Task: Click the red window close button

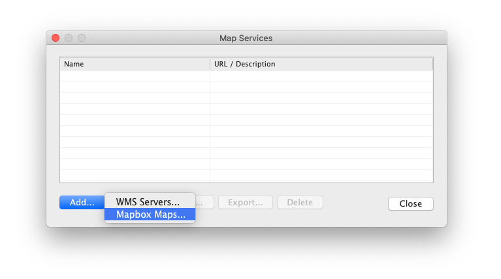Action: click(x=56, y=38)
